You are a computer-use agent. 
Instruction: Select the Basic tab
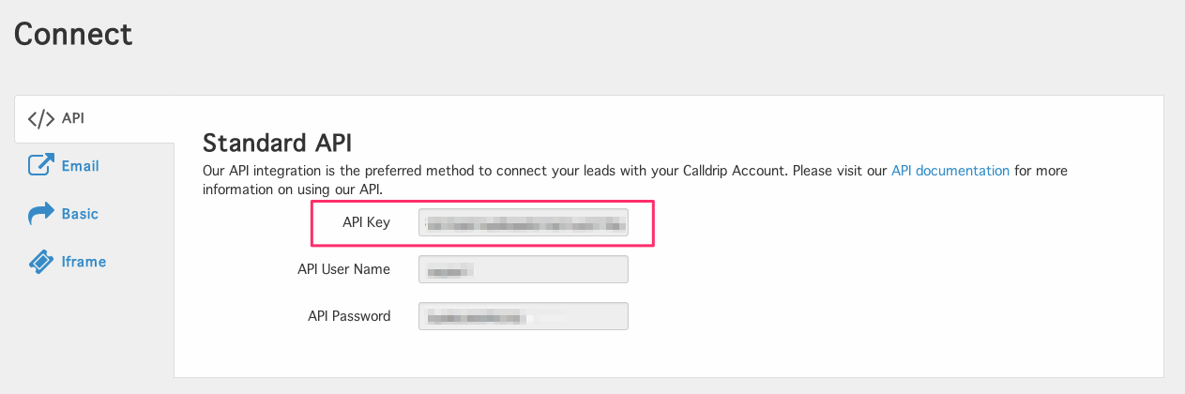click(80, 214)
